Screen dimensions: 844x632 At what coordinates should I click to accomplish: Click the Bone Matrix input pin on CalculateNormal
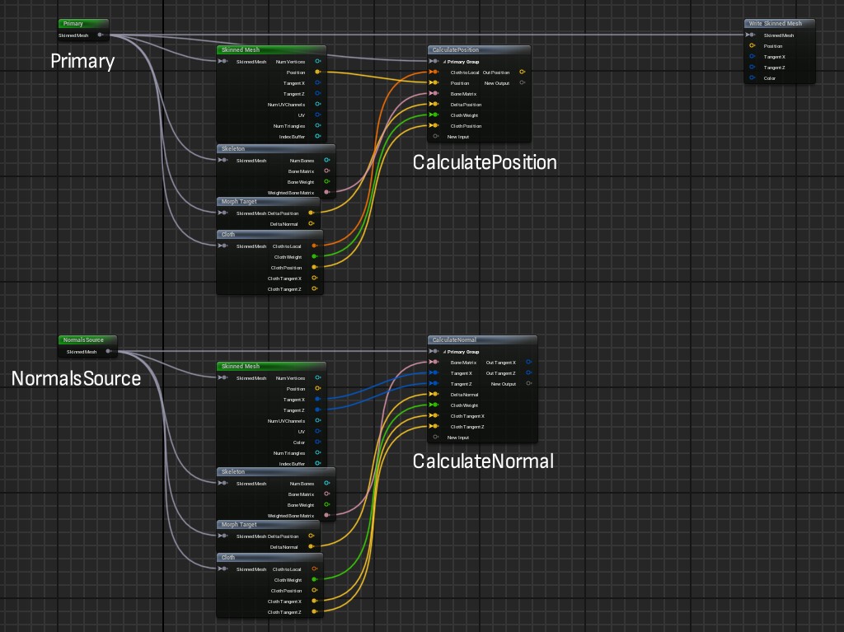pyautogui.click(x=434, y=363)
